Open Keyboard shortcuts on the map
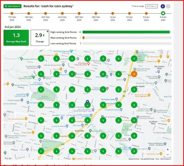The height and width of the screenshot is (166, 184). 134,159
